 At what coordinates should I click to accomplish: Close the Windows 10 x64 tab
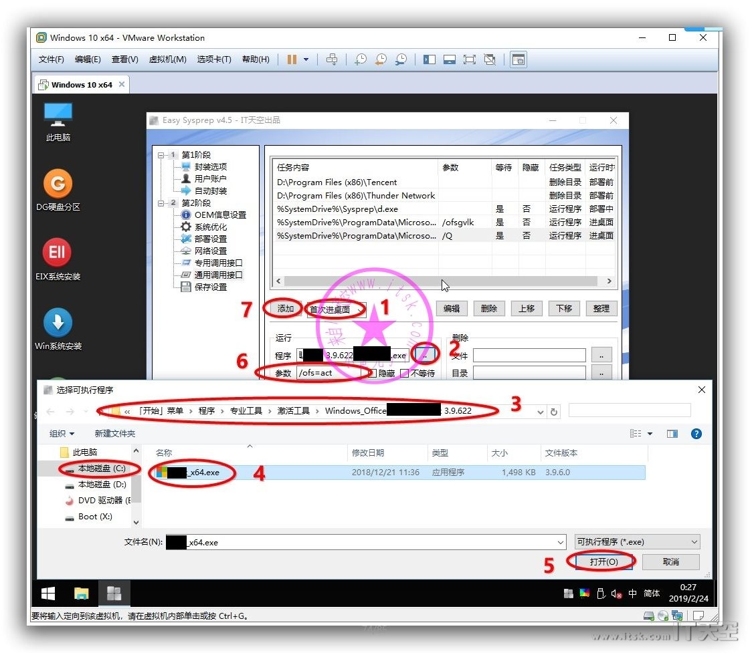point(122,84)
